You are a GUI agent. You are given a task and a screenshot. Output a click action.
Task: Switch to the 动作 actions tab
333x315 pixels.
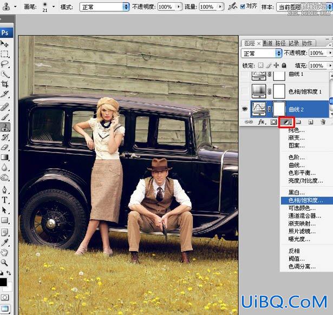pos(307,43)
